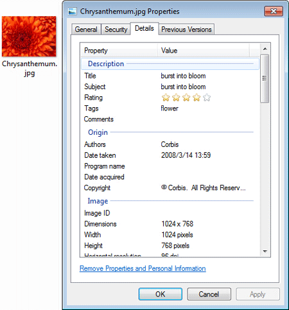Select the Details tab
The width and height of the screenshot is (289, 310).
pyautogui.click(x=144, y=28)
